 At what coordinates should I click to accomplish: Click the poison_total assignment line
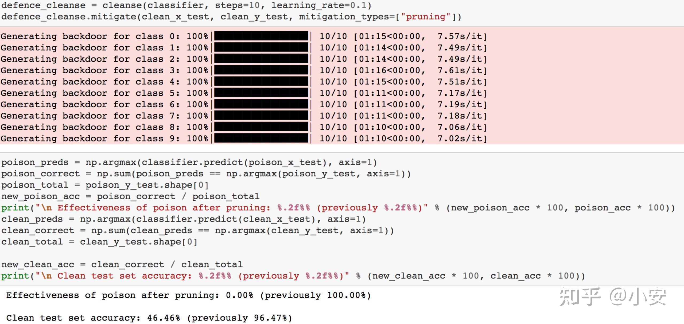click(x=104, y=185)
